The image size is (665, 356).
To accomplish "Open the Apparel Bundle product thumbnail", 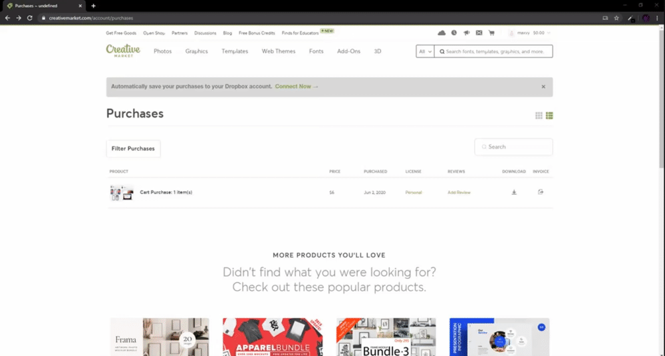I will pos(273,337).
